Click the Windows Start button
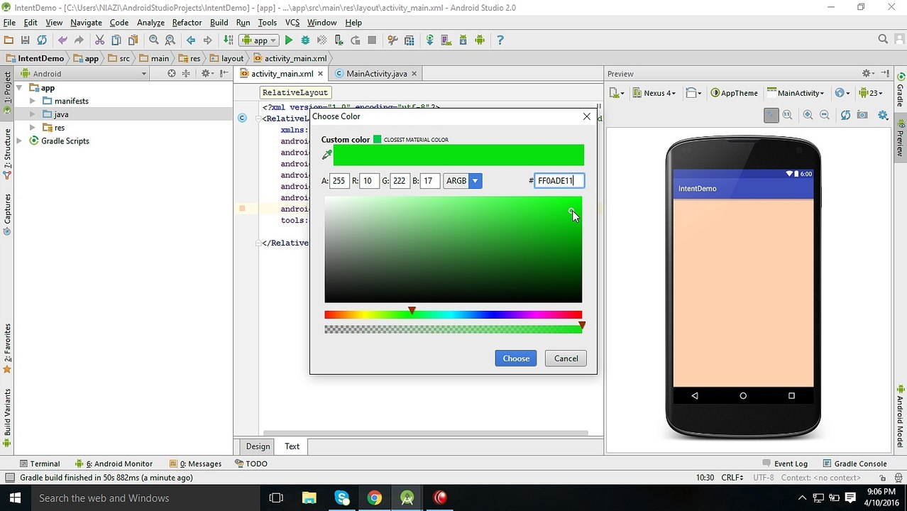The image size is (907, 511). click(14, 498)
